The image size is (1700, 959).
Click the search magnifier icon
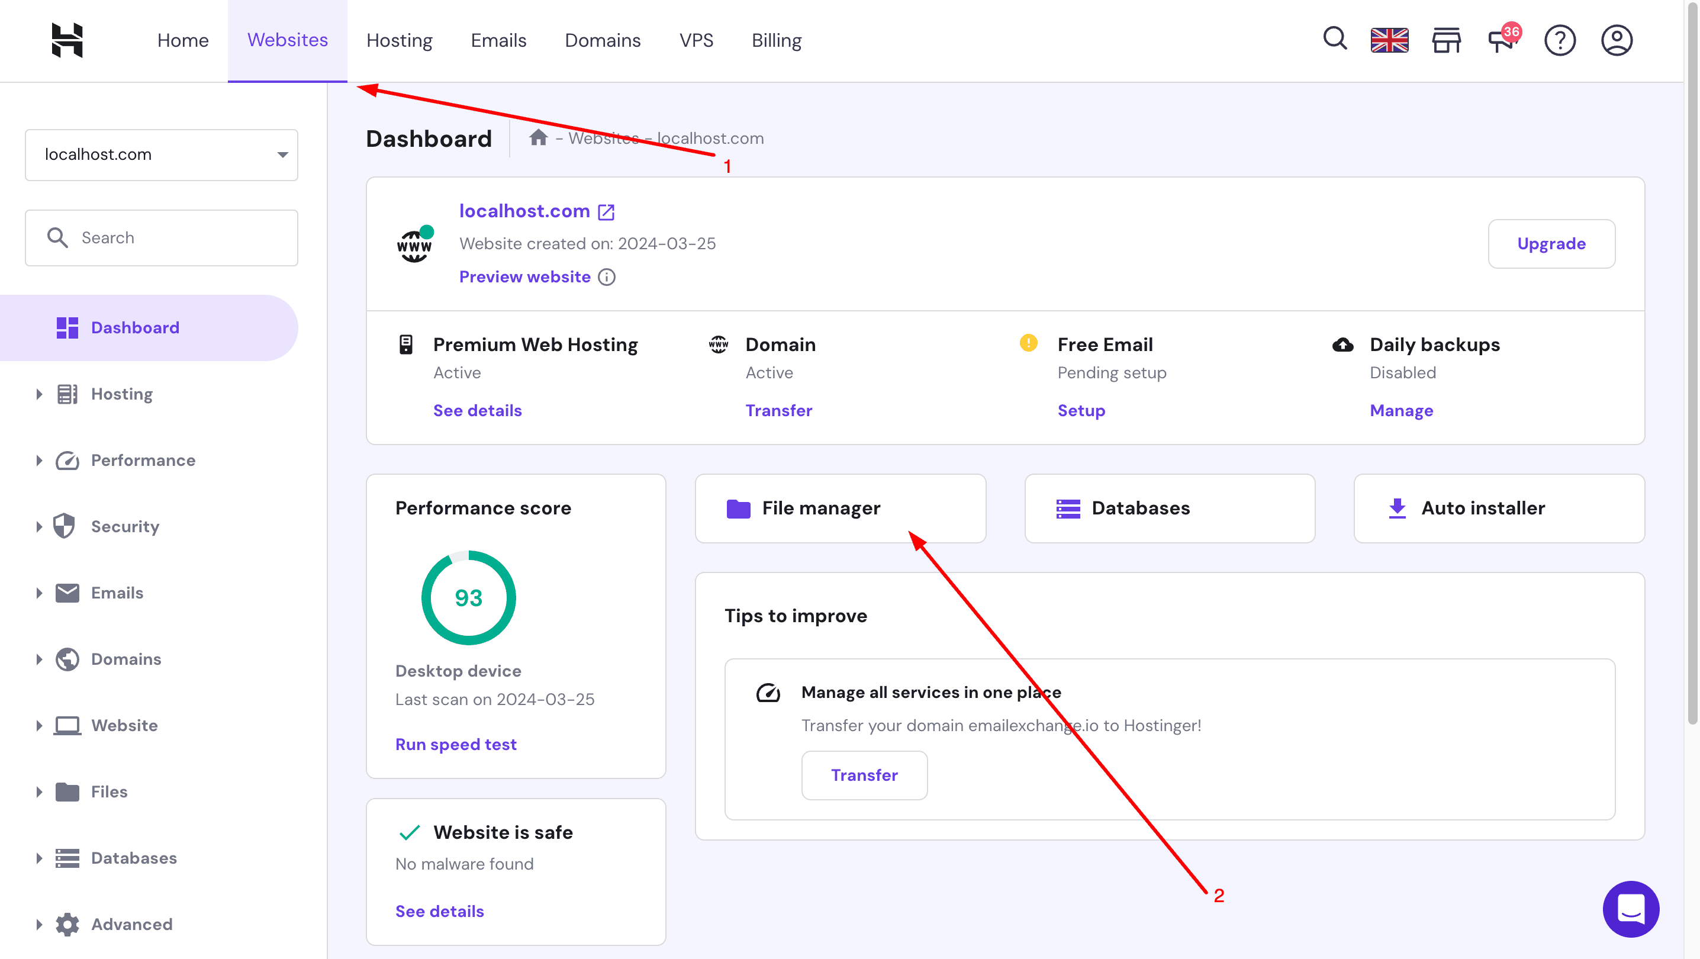point(1335,40)
